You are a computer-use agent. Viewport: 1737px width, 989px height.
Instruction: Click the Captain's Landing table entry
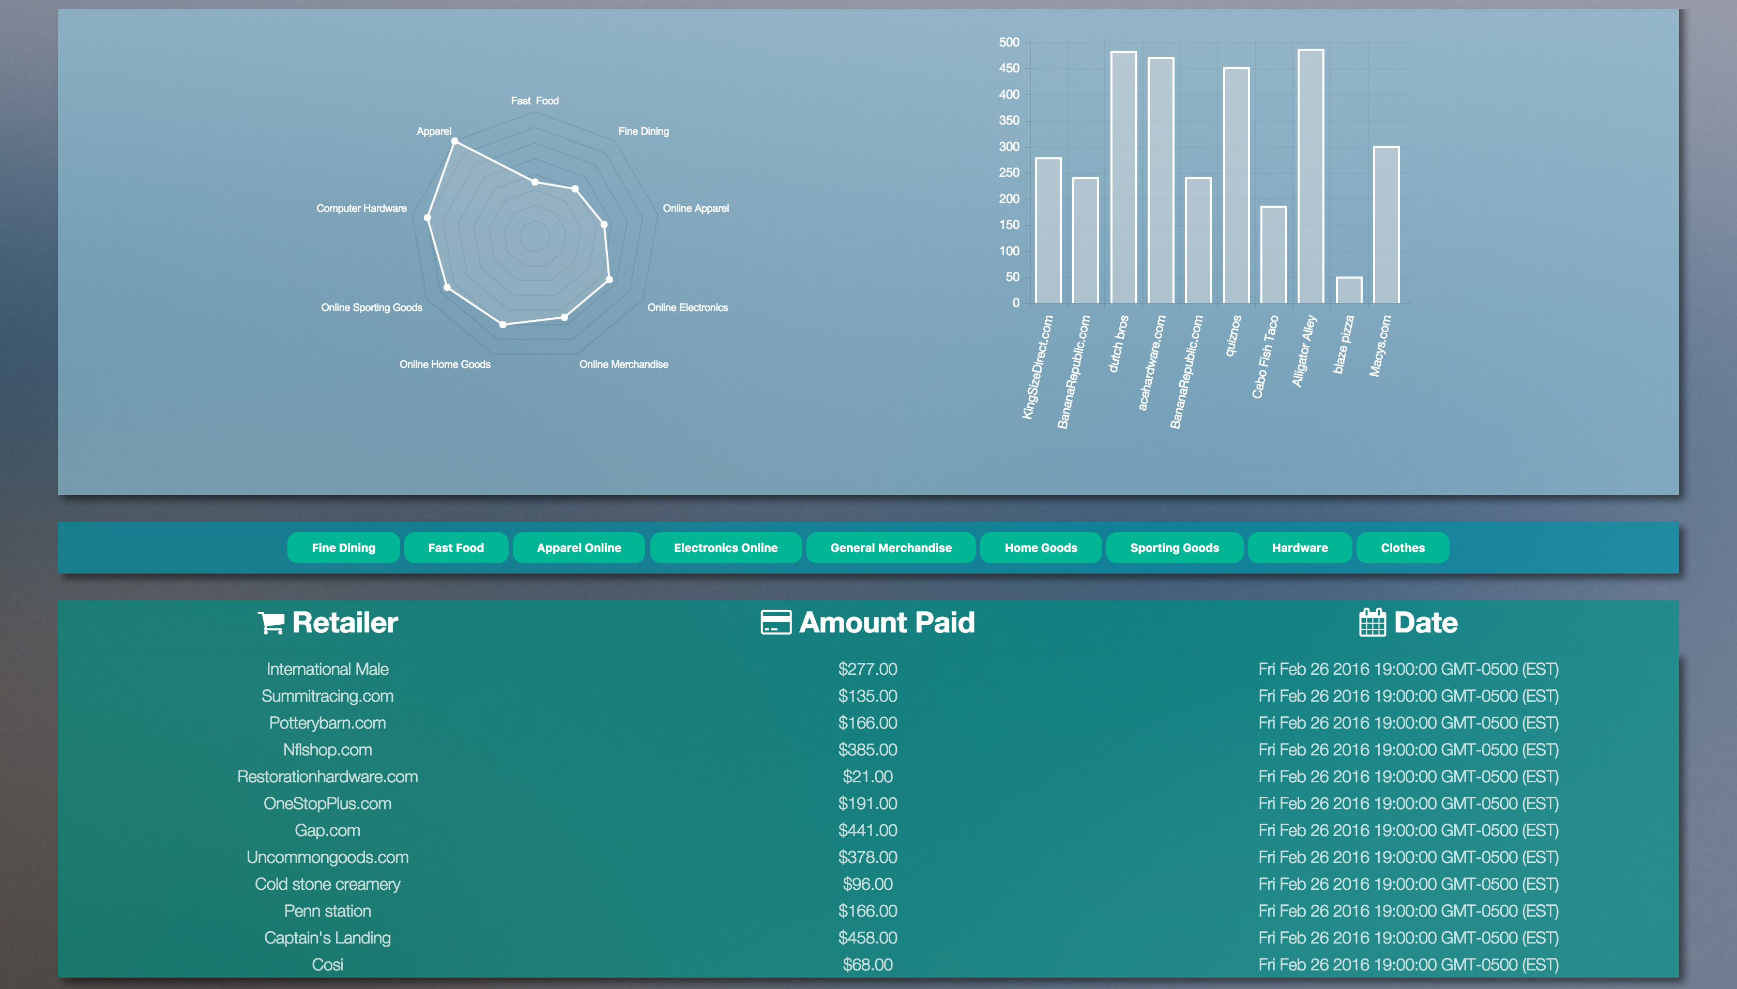point(327,937)
